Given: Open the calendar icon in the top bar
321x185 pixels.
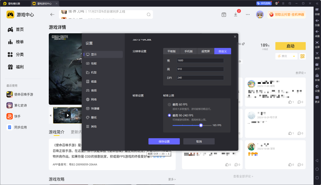Looking at the screenshot, I should pyautogui.click(x=224, y=15).
